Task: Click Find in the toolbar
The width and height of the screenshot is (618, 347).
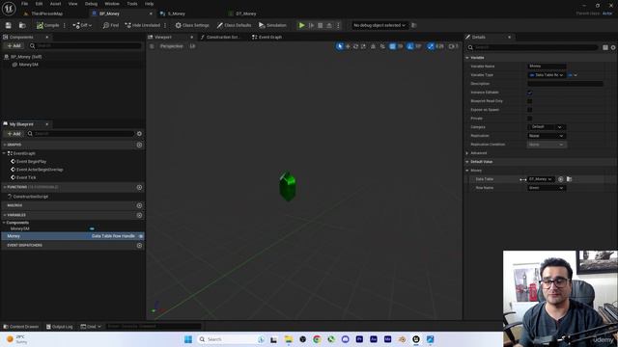Action: [x=110, y=25]
